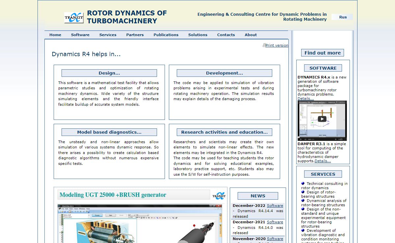Open the Publications menu item
Viewport: 395px width, 243px height.
click(166, 35)
